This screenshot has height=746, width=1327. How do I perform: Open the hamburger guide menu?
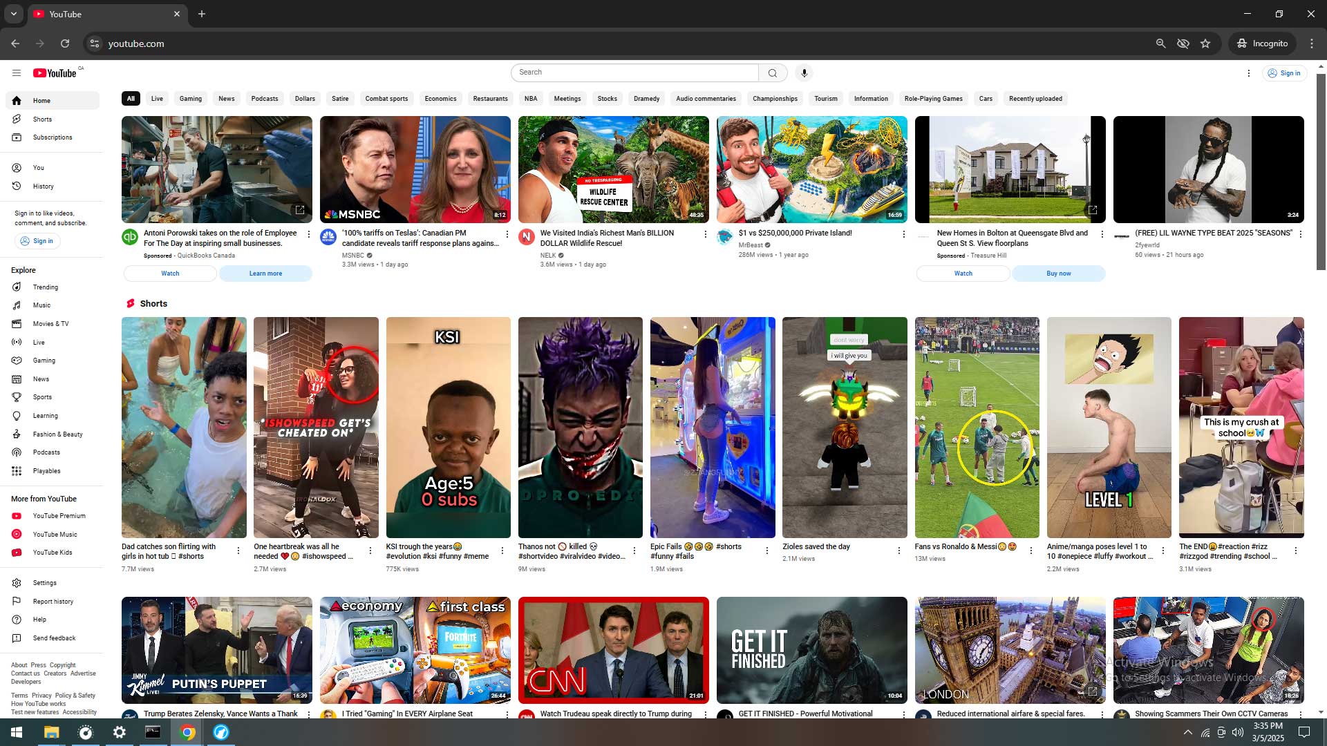click(x=17, y=73)
